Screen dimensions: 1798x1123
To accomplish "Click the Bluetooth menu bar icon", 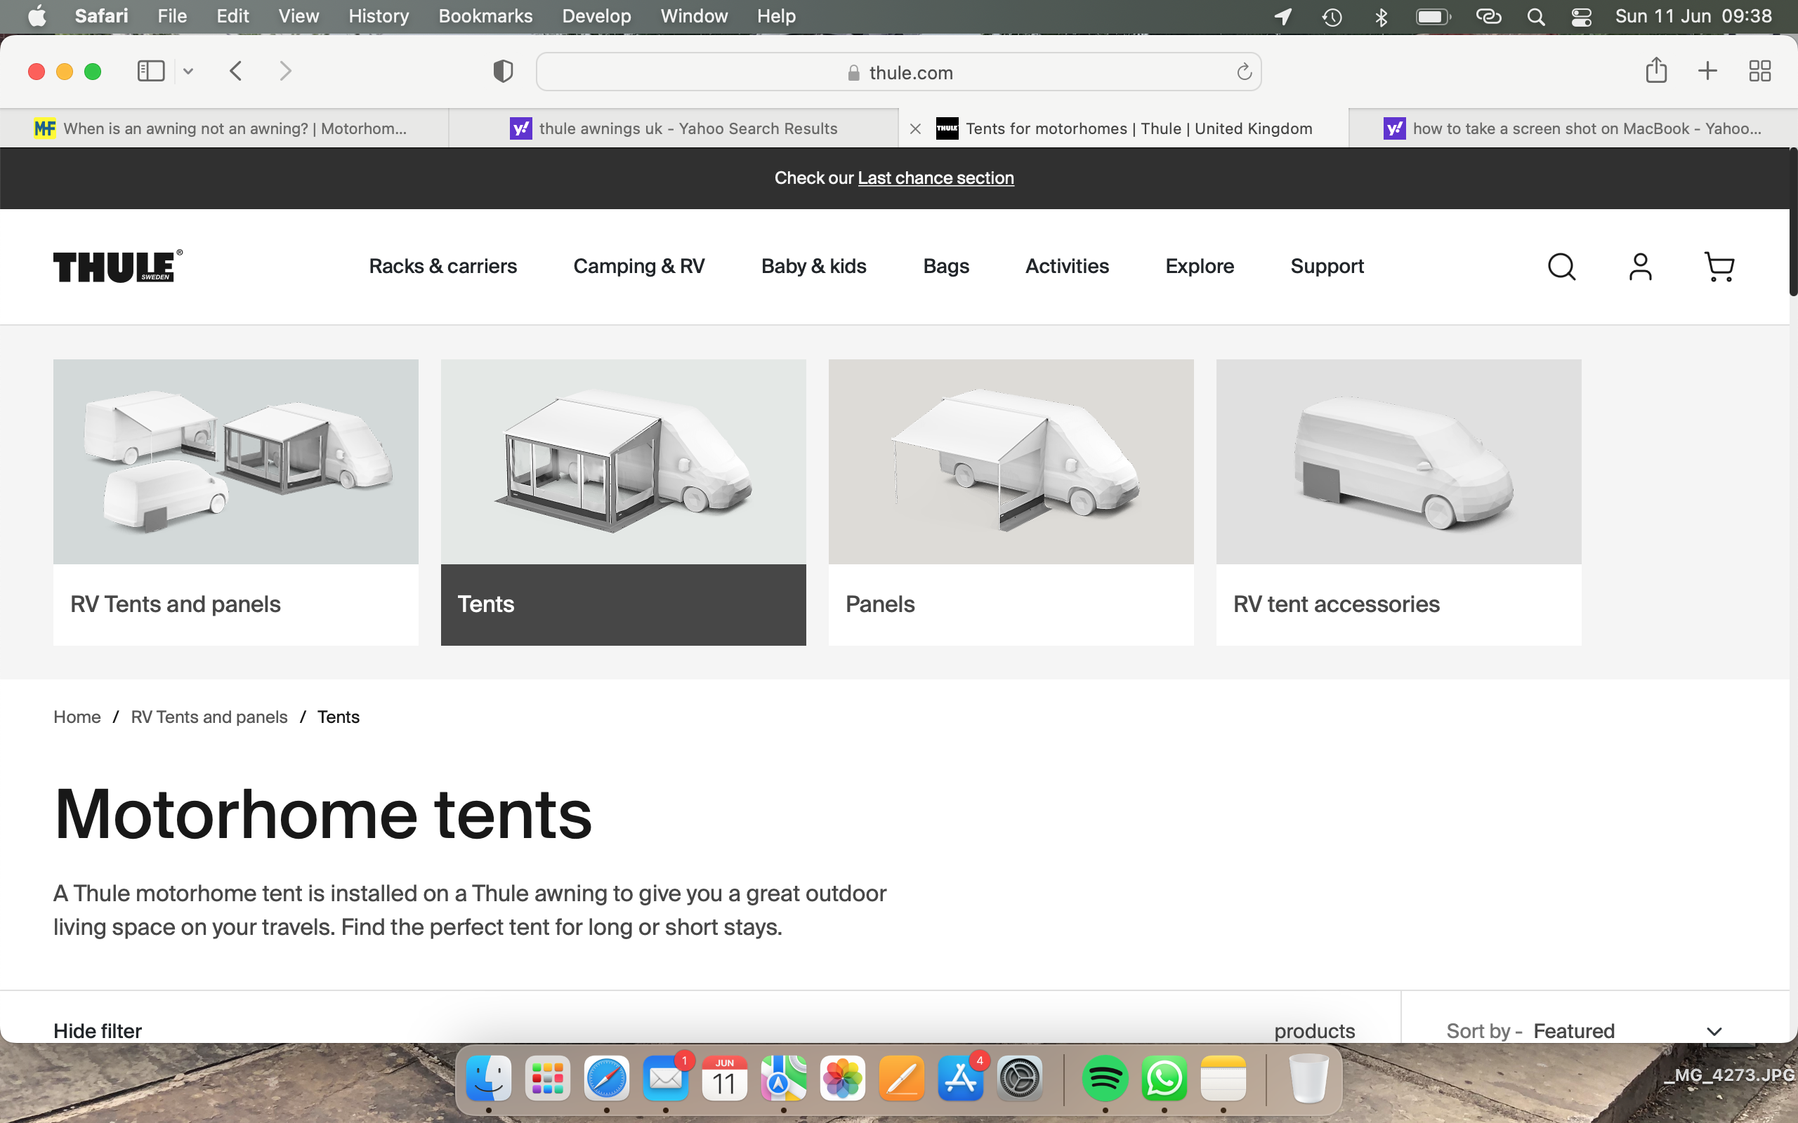I will click(1382, 16).
